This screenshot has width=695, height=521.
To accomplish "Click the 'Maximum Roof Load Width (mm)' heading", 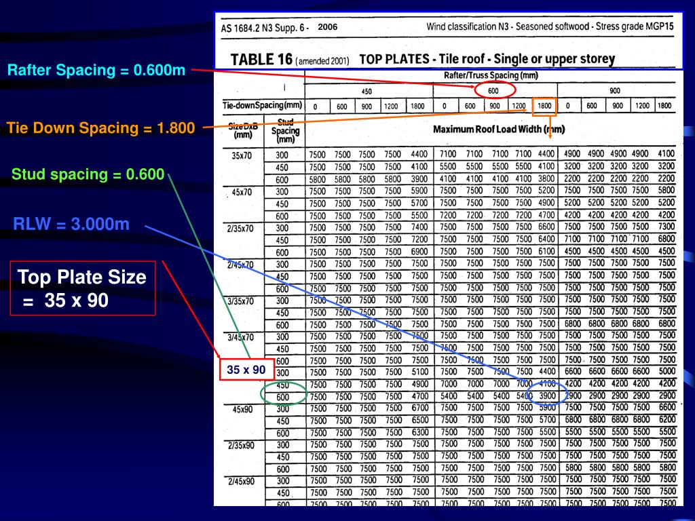I will (499, 130).
